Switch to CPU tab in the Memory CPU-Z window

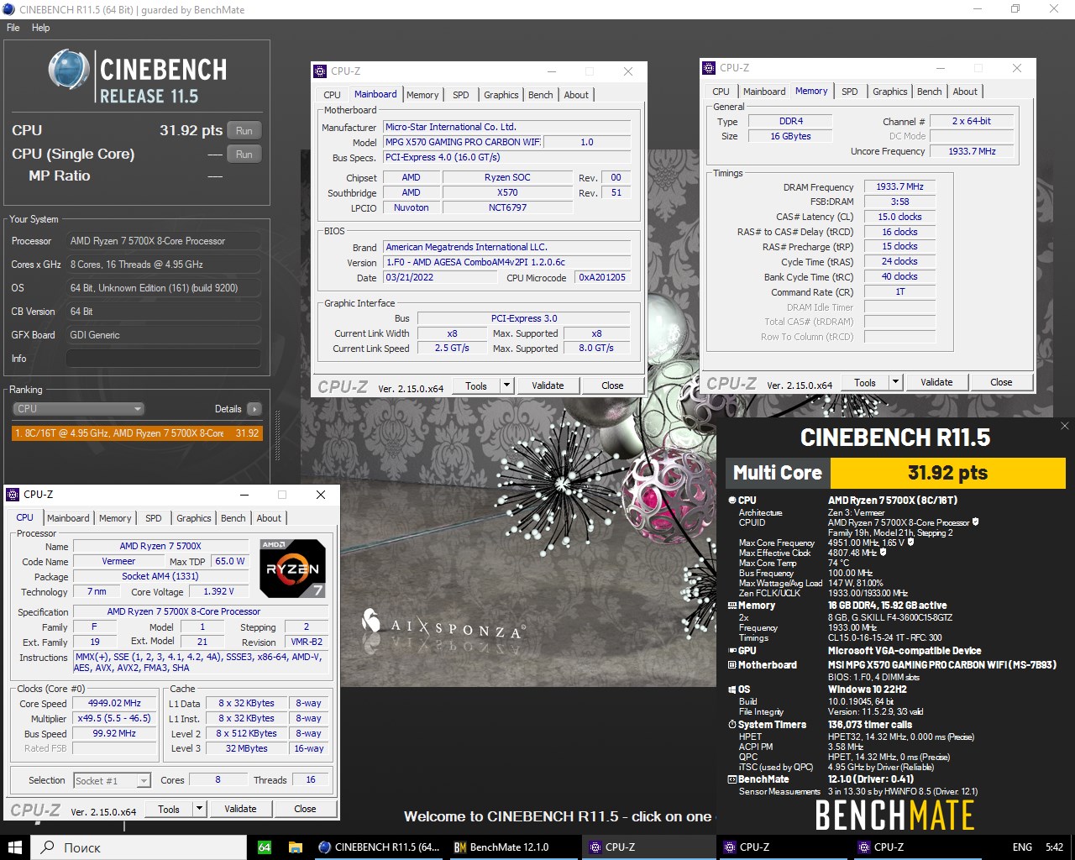pos(721,92)
